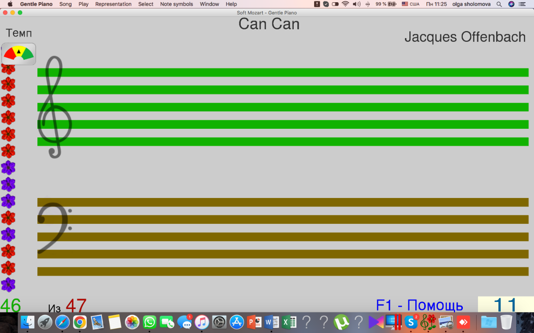The image size is (534, 333).
Task: Open the red AnyDesk icon in dock
Action: point(463,322)
